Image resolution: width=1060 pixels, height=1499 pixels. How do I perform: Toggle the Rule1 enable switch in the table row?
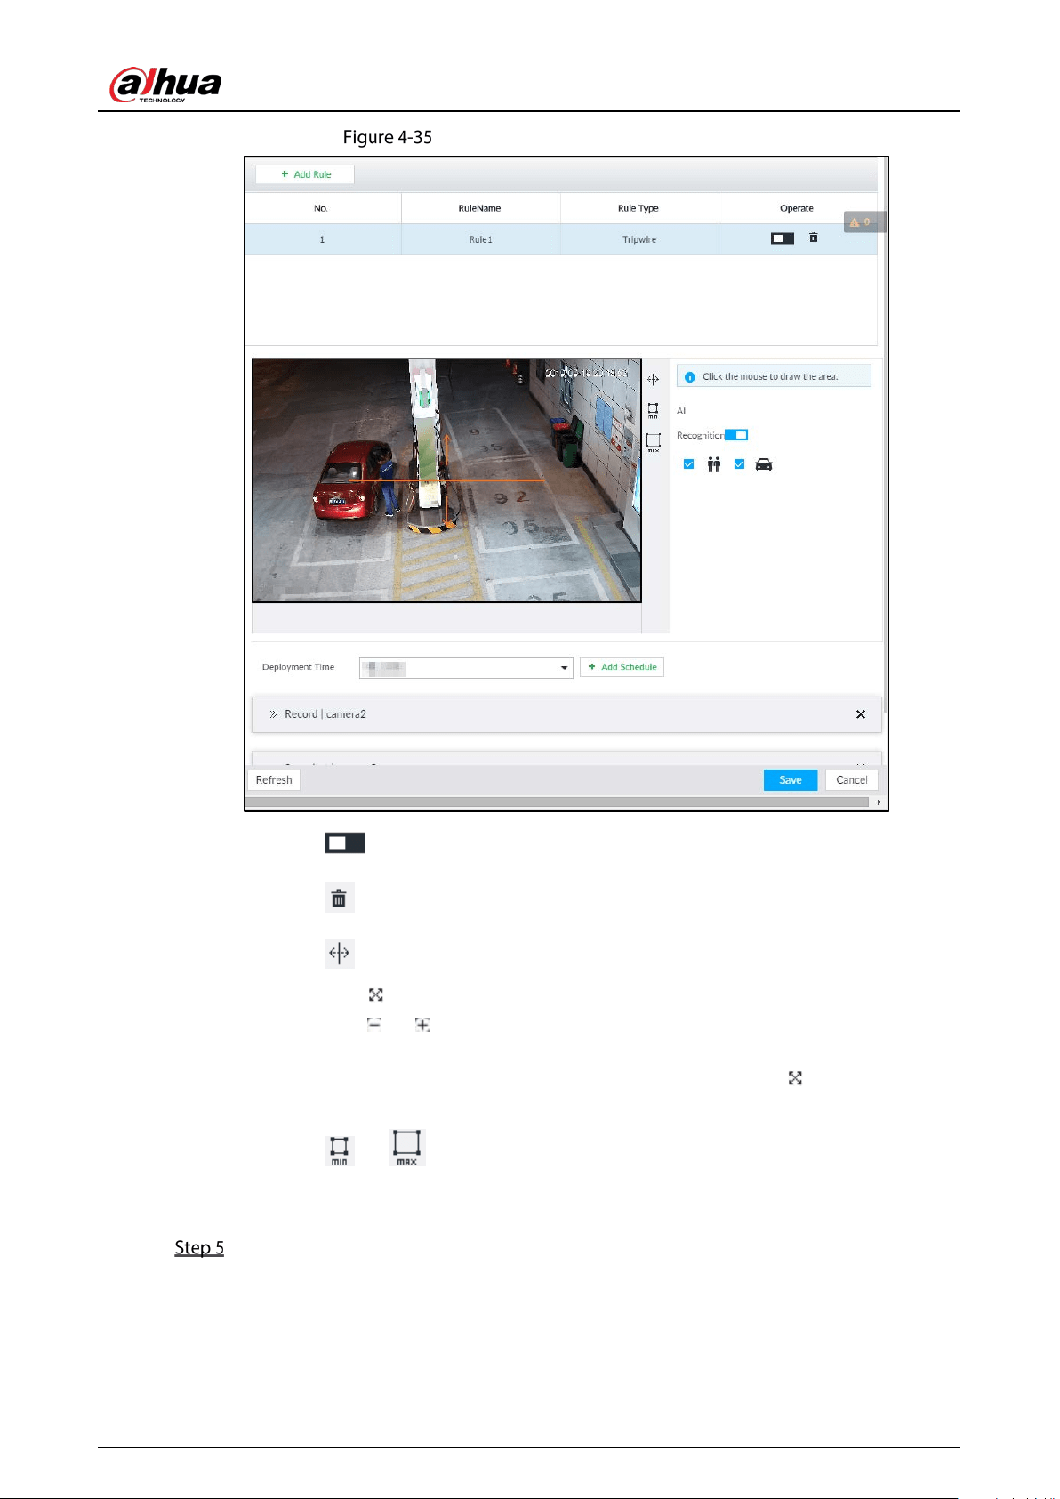783,238
